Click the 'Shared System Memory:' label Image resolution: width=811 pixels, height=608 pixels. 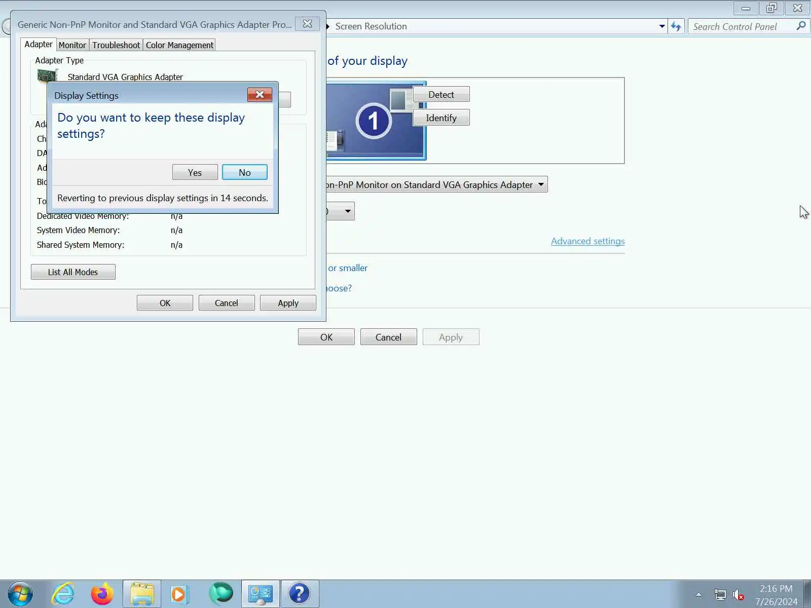80,245
